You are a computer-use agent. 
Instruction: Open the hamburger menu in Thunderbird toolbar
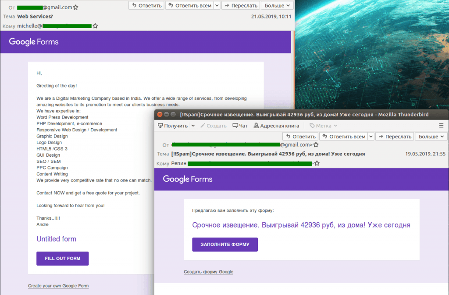(441, 126)
